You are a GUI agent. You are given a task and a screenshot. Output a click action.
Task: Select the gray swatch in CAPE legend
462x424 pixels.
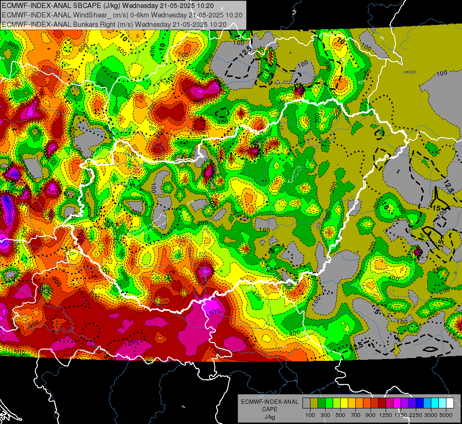(306, 403)
